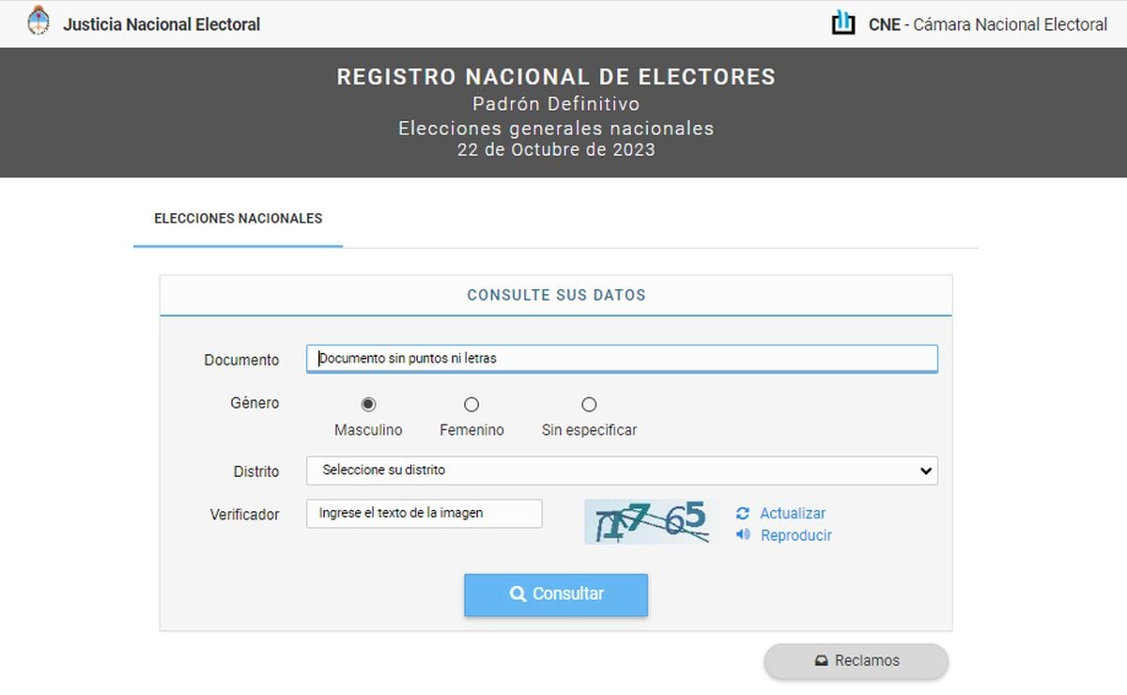Click the envelope icon inside Reclamos button
Viewport: 1127px width, 695px height.
[821, 660]
